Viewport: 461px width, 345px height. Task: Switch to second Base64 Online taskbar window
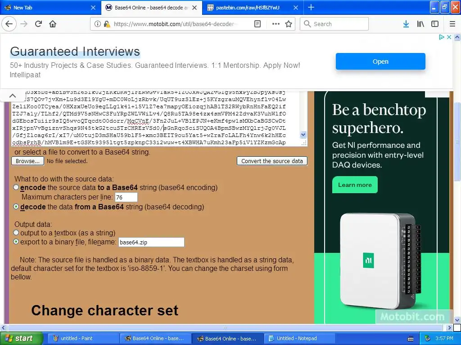click(227, 338)
